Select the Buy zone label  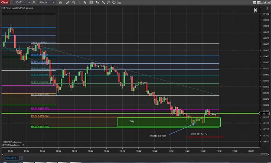click(132, 121)
